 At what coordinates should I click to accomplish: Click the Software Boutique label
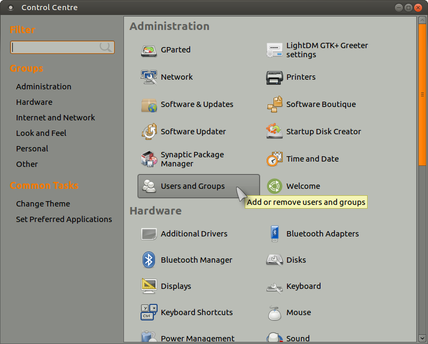point(321,105)
